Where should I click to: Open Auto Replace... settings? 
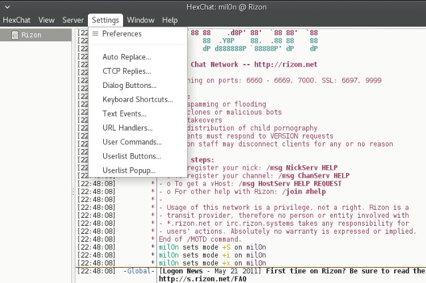[x=138, y=57]
